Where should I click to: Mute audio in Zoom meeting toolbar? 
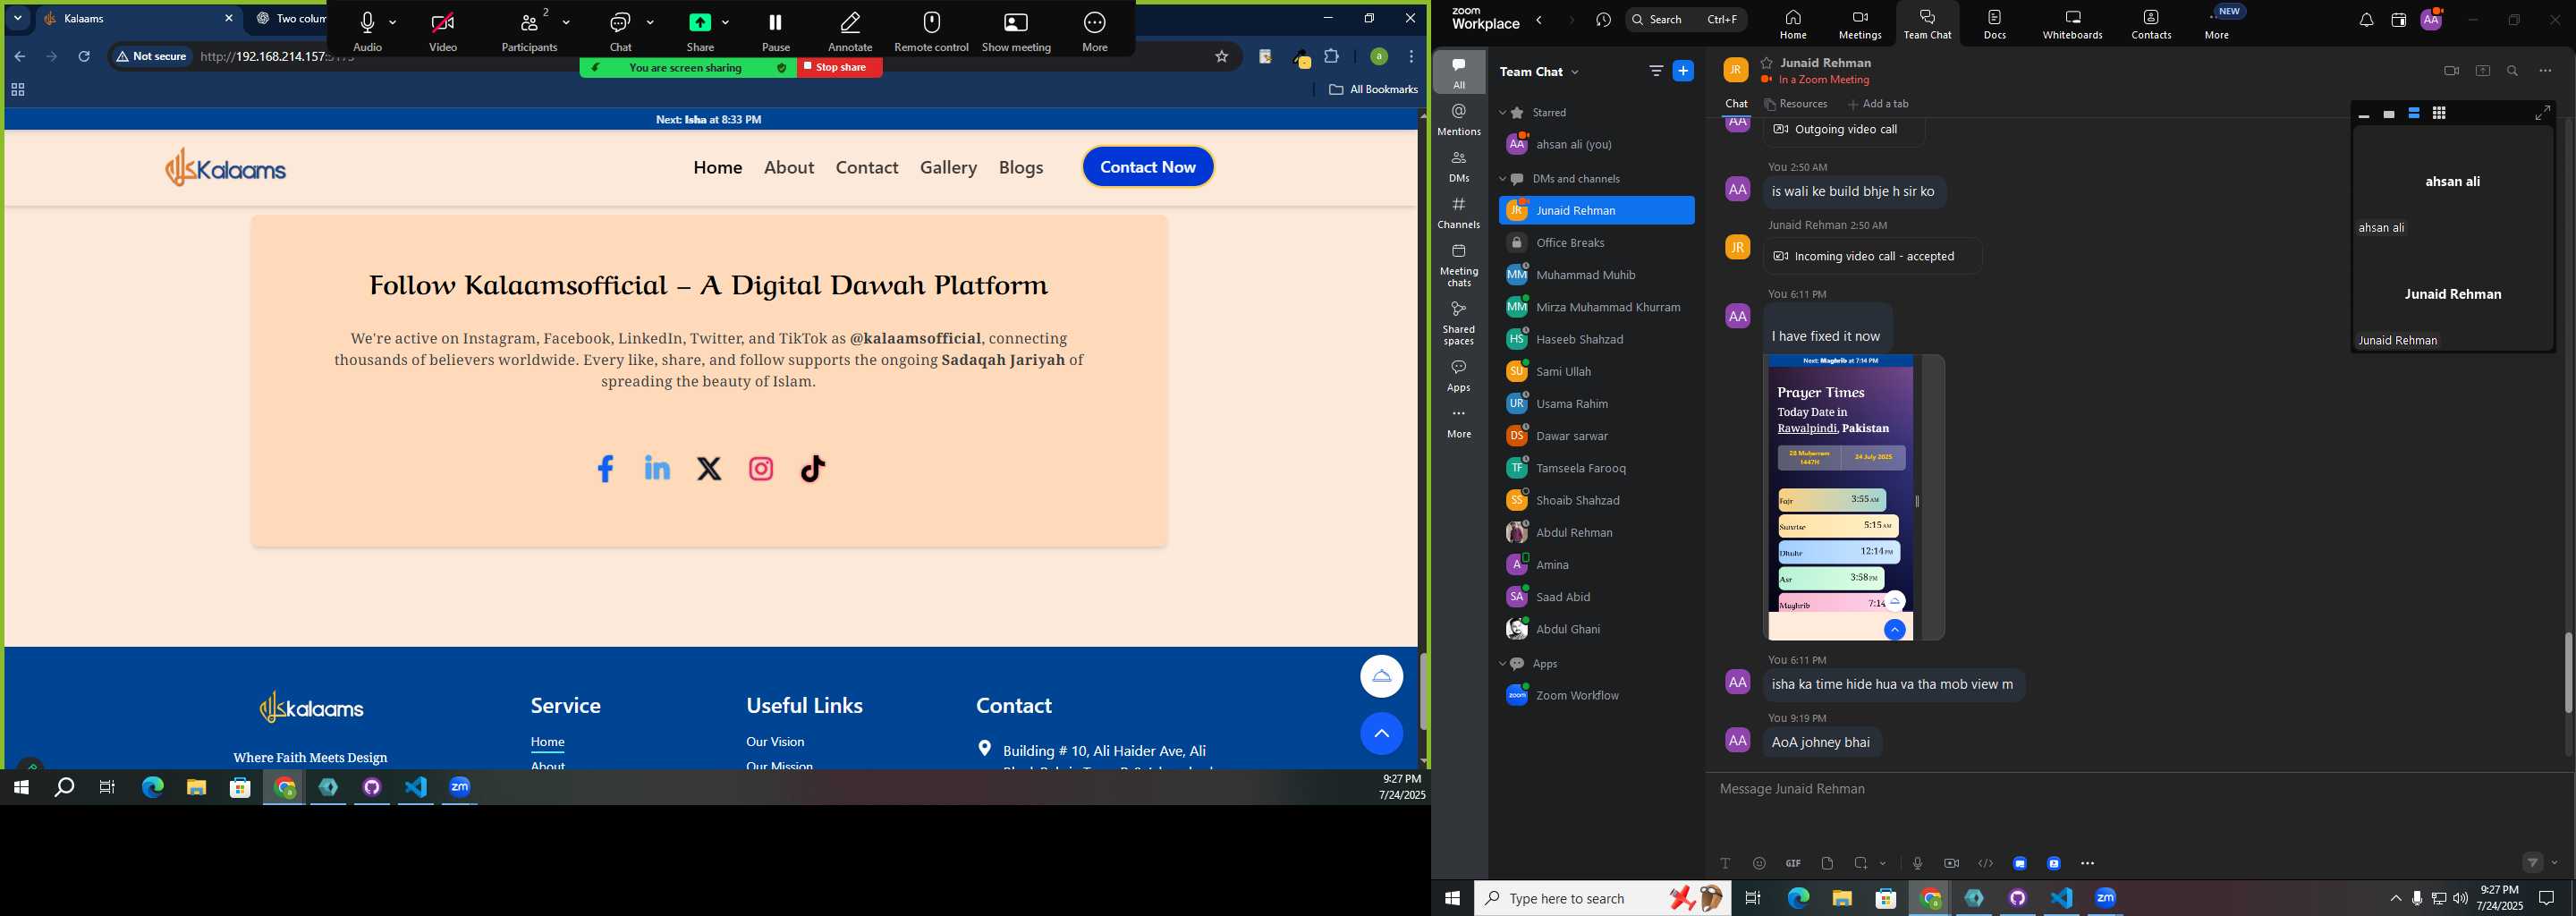368,30
